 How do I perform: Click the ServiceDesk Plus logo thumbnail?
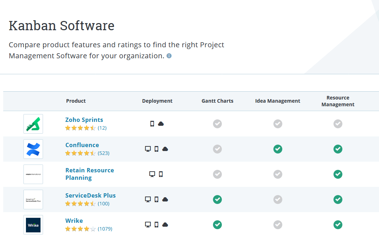(x=33, y=199)
